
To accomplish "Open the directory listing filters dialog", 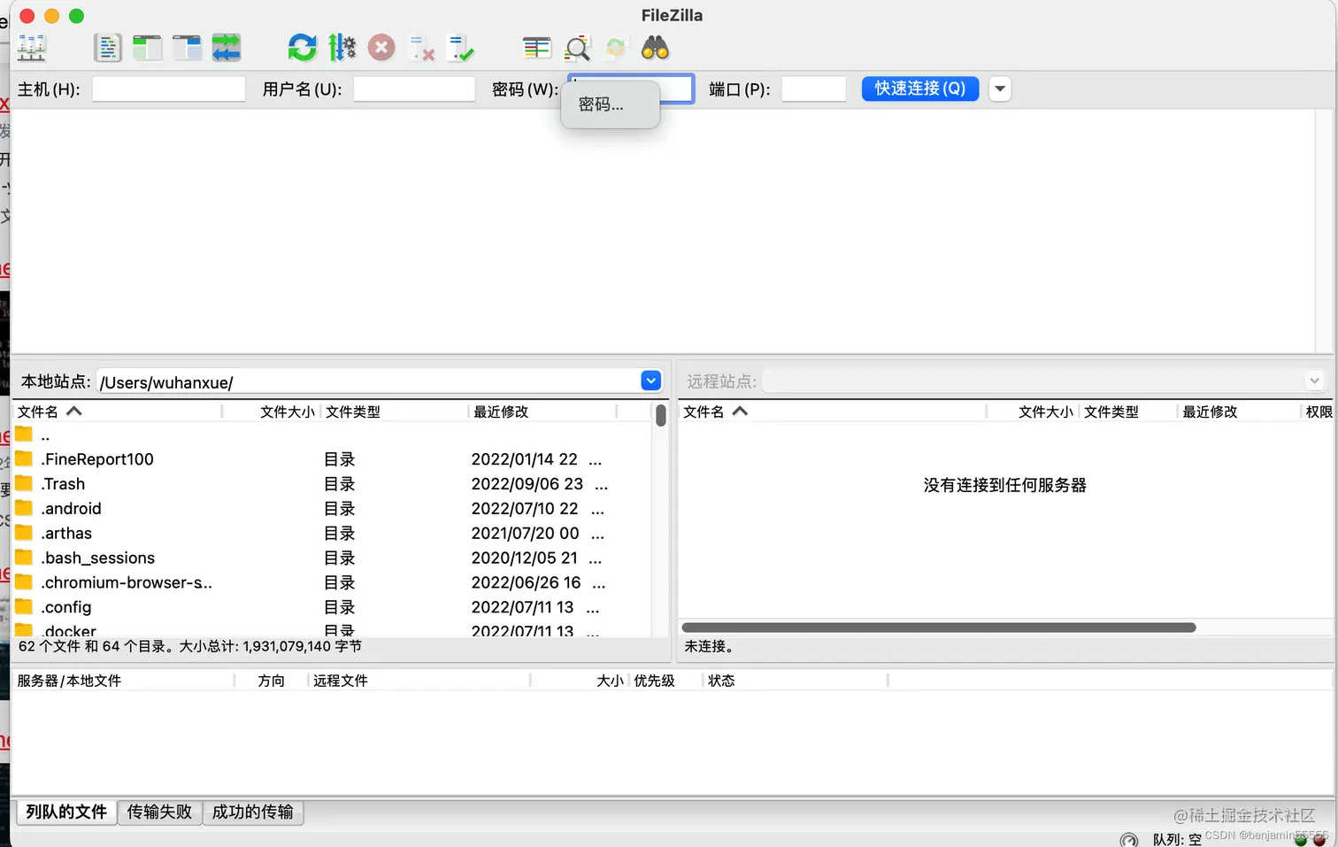I will click(x=537, y=48).
